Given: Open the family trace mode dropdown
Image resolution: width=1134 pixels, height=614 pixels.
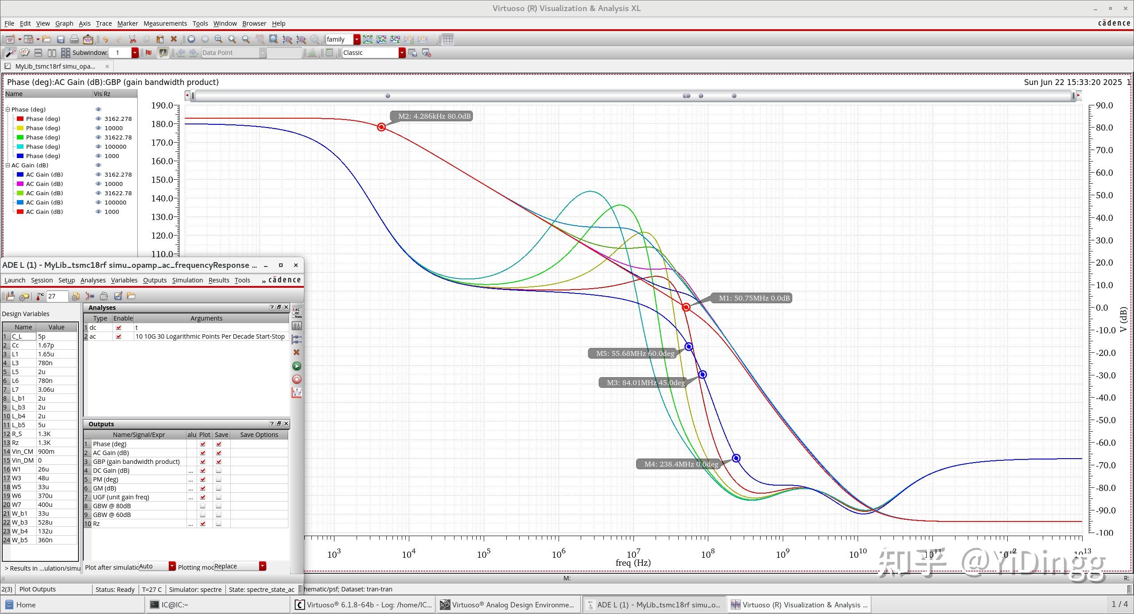Looking at the screenshot, I should (x=356, y=39).
